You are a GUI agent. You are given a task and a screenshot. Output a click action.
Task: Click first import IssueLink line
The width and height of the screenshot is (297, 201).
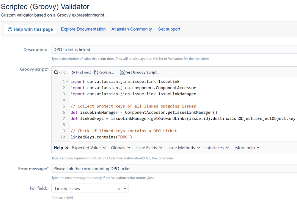pos(125,82)
